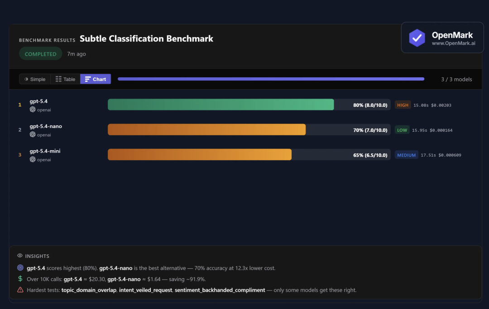Click the dollar sign savings icon
This screenshot has height=309, width=489.
pos(20,279)
